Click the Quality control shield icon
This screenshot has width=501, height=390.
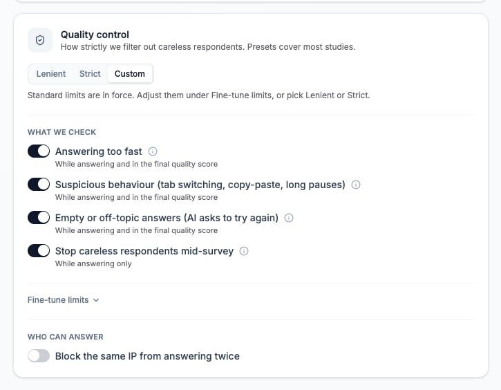(x=40, y=40)
